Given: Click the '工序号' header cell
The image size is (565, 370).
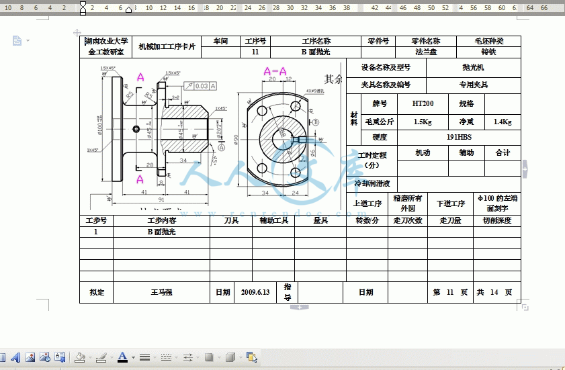Looking at the screenshot, I should tap(255, 42).
